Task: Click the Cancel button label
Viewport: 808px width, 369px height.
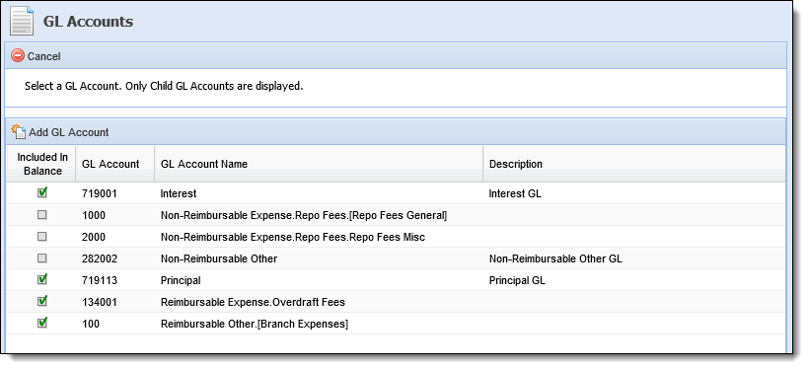Action: (x=43, y=56)
